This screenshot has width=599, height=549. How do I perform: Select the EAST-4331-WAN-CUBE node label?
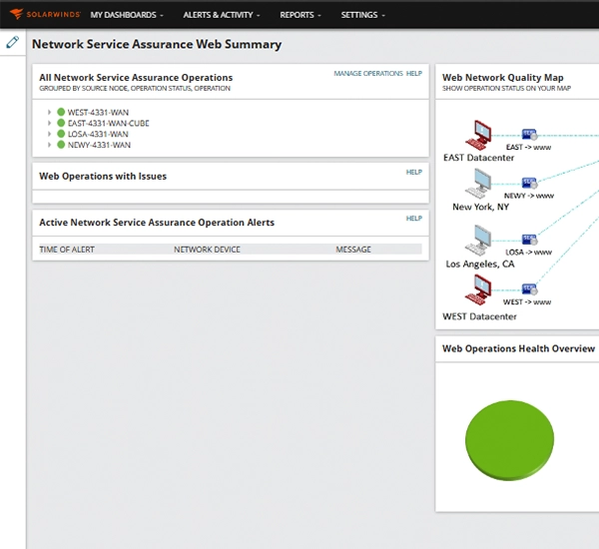tap(109, 123)
